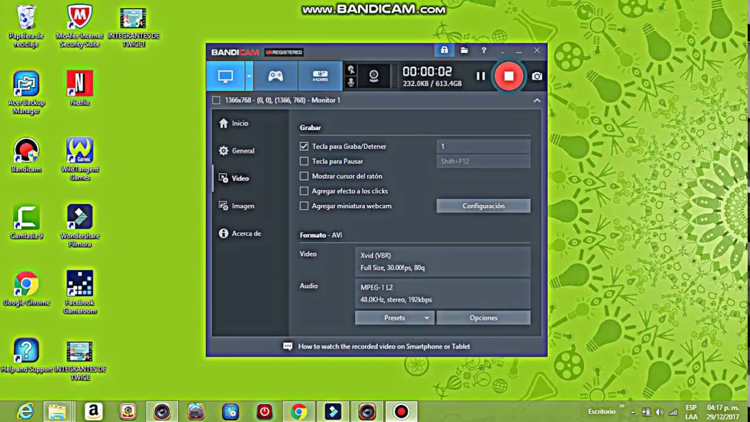Screen dimensions: 750x422
Task: Click the recording timer 00:00:02
Action: click(x=427, y=72)
